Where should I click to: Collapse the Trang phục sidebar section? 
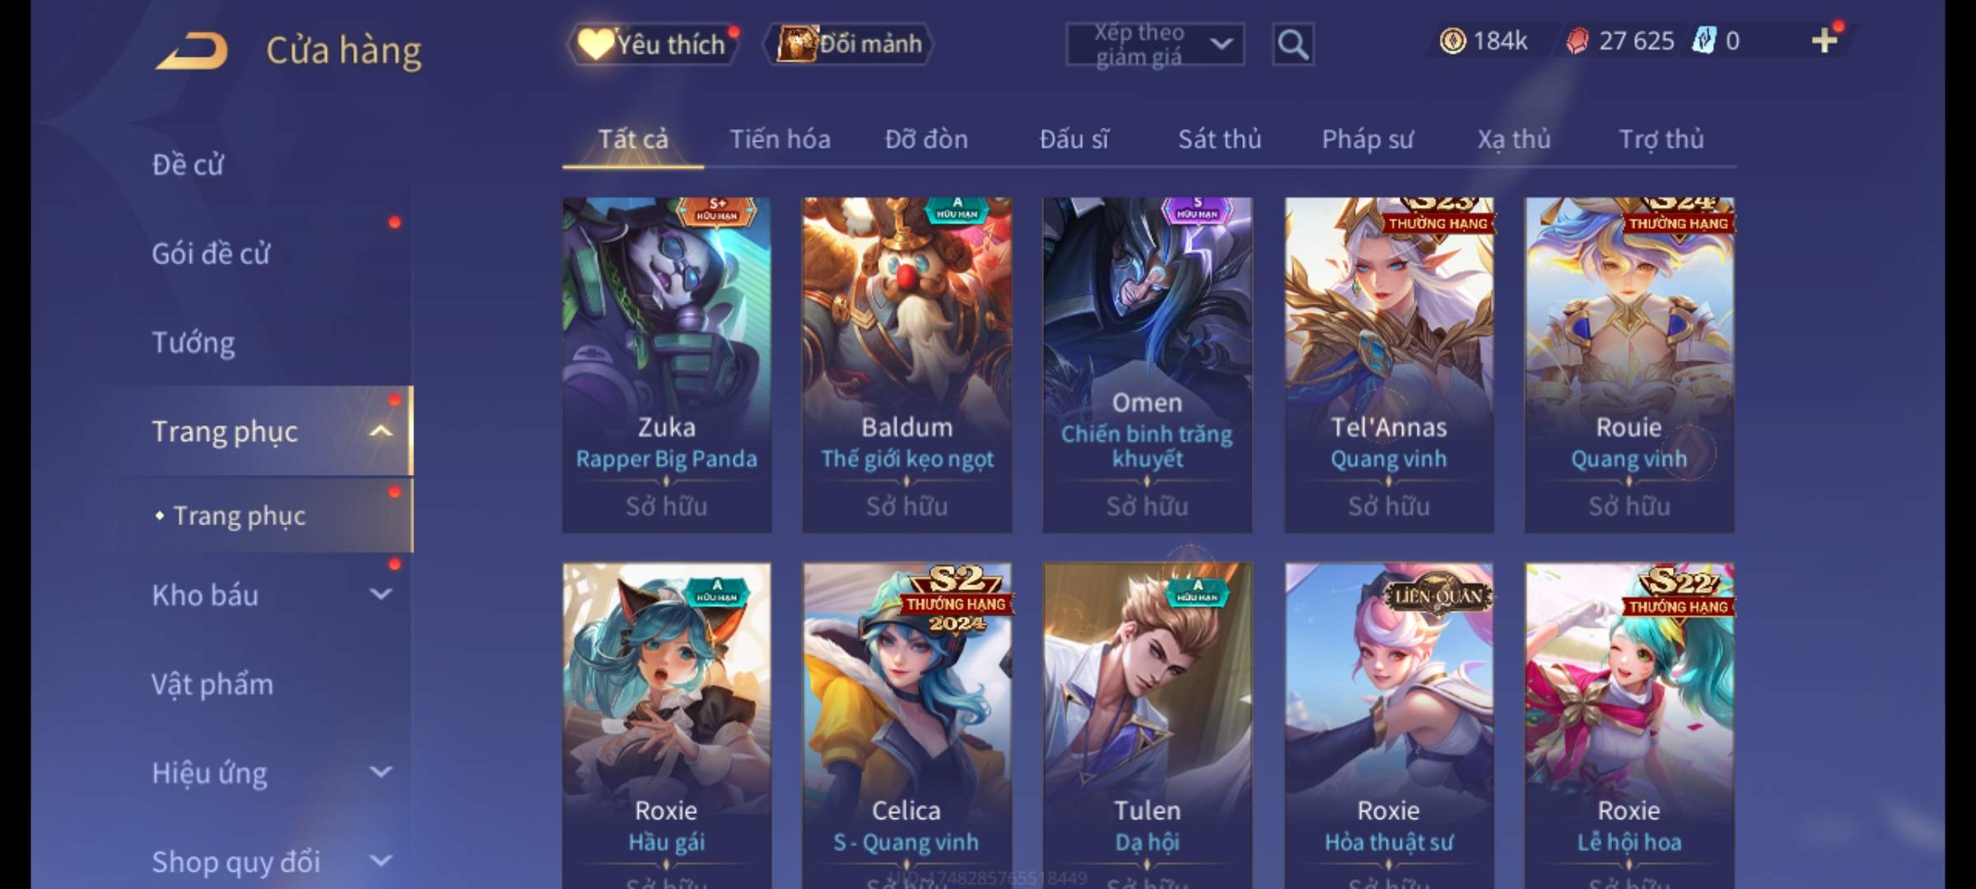point(380,431)
